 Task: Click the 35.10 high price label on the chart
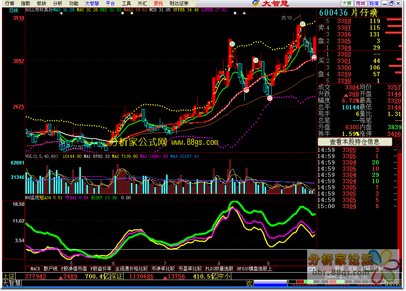click(x=286, y=18)
